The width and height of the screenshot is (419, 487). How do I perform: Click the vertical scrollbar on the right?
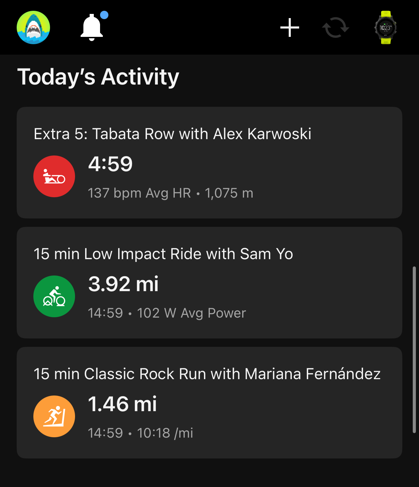pos(414,350)
